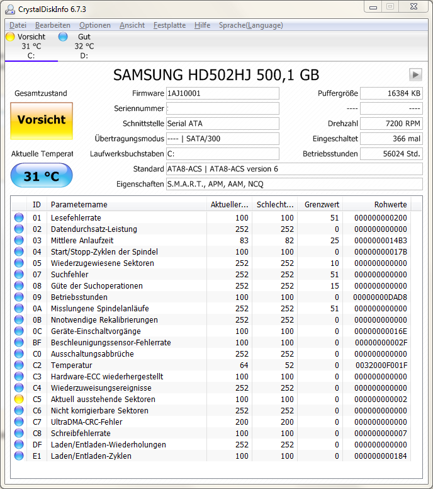Open the Datei menu
This screenshot has height=489, width=433.
[x=18, y=25]
